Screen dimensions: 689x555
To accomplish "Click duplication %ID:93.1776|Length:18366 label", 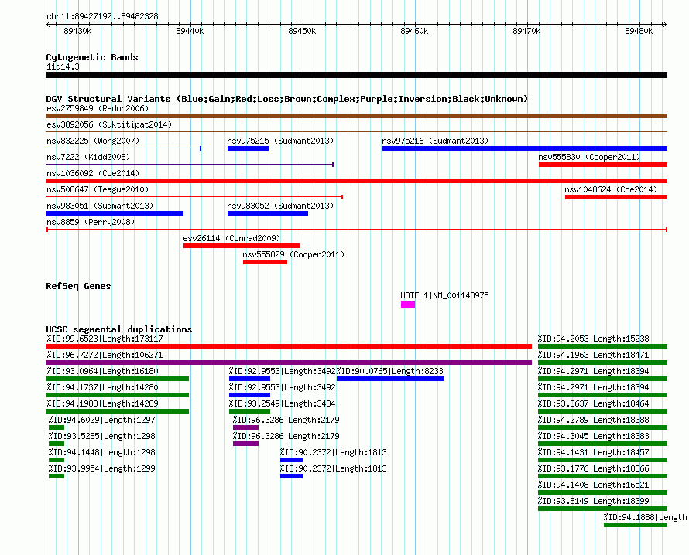I will coord(594,468).
